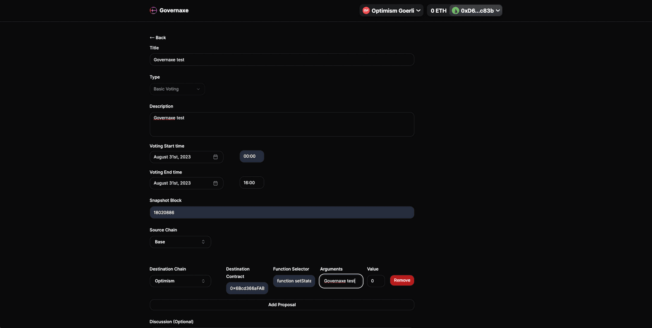The width and height of the screenshot is (652, 328).
Task: Click the Discussion (Optional) label
Action: click(x=172, y=322)
